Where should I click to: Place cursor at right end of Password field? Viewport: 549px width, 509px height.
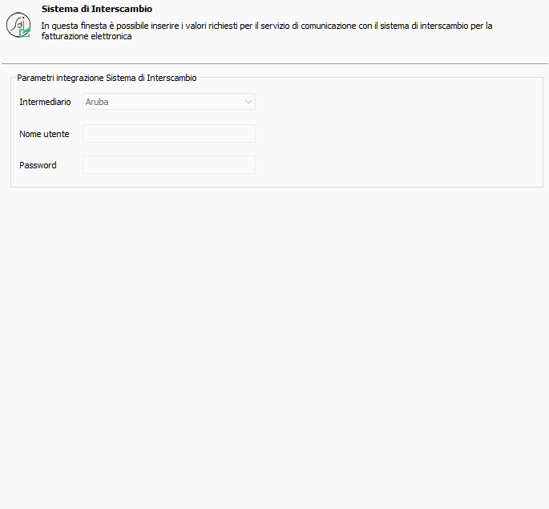click(x=252, y=164)
